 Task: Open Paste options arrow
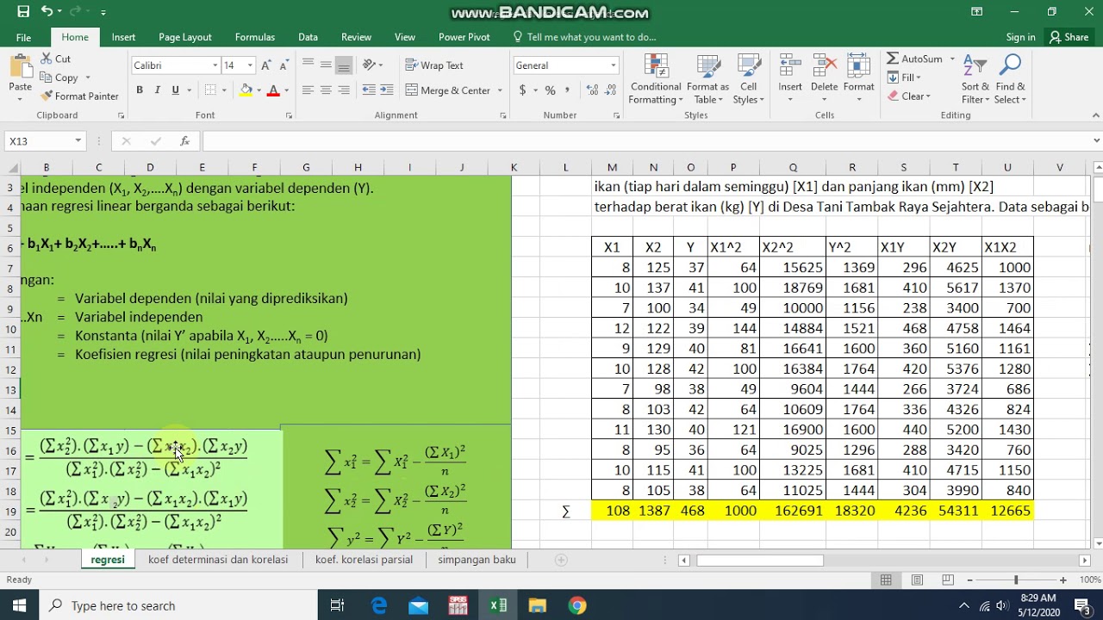[x=20, y=99]
